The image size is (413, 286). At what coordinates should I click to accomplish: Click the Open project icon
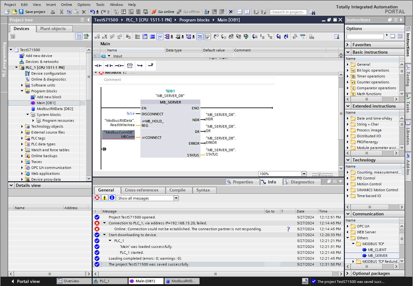click(x=14, y=12)
